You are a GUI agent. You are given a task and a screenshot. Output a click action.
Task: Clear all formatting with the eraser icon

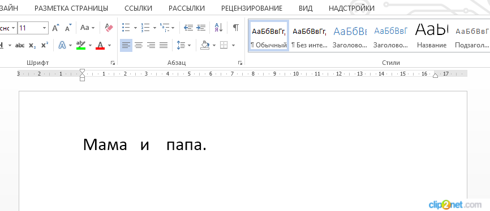(x=109, y=28)
